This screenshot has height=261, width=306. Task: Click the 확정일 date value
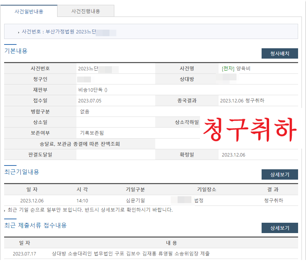point(233,155)
